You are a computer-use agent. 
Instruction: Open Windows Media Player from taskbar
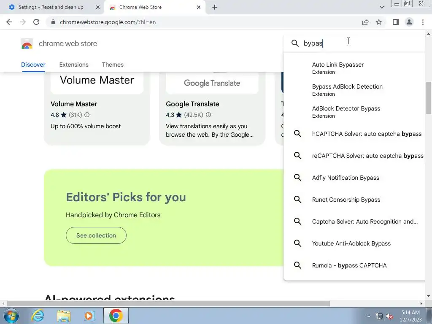(x=89, y=316)
